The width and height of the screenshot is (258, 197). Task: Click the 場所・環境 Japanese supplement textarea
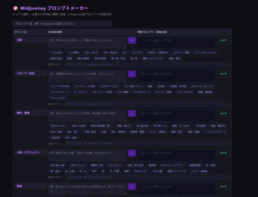(x=87, y=116)
